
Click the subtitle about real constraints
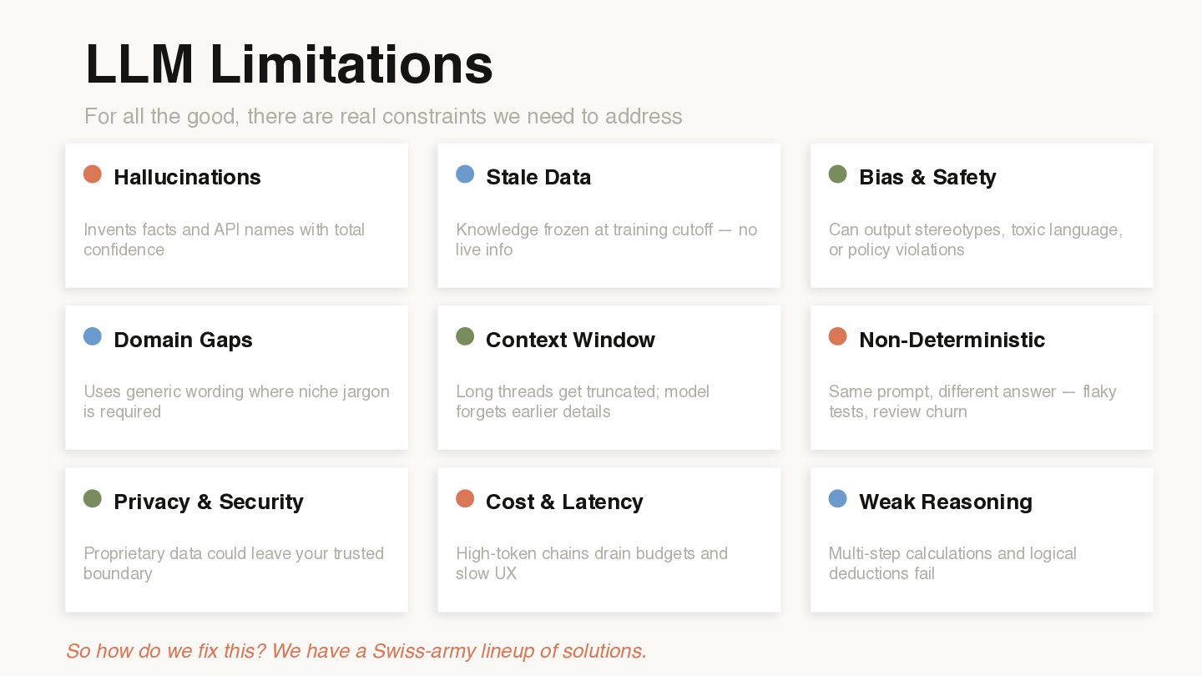[383, 116]
